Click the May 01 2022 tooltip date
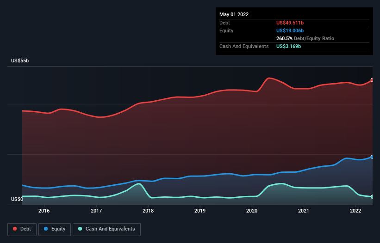 point(234,14)
